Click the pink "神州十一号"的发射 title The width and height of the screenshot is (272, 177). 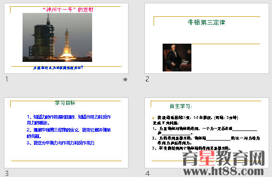(68, 10)
